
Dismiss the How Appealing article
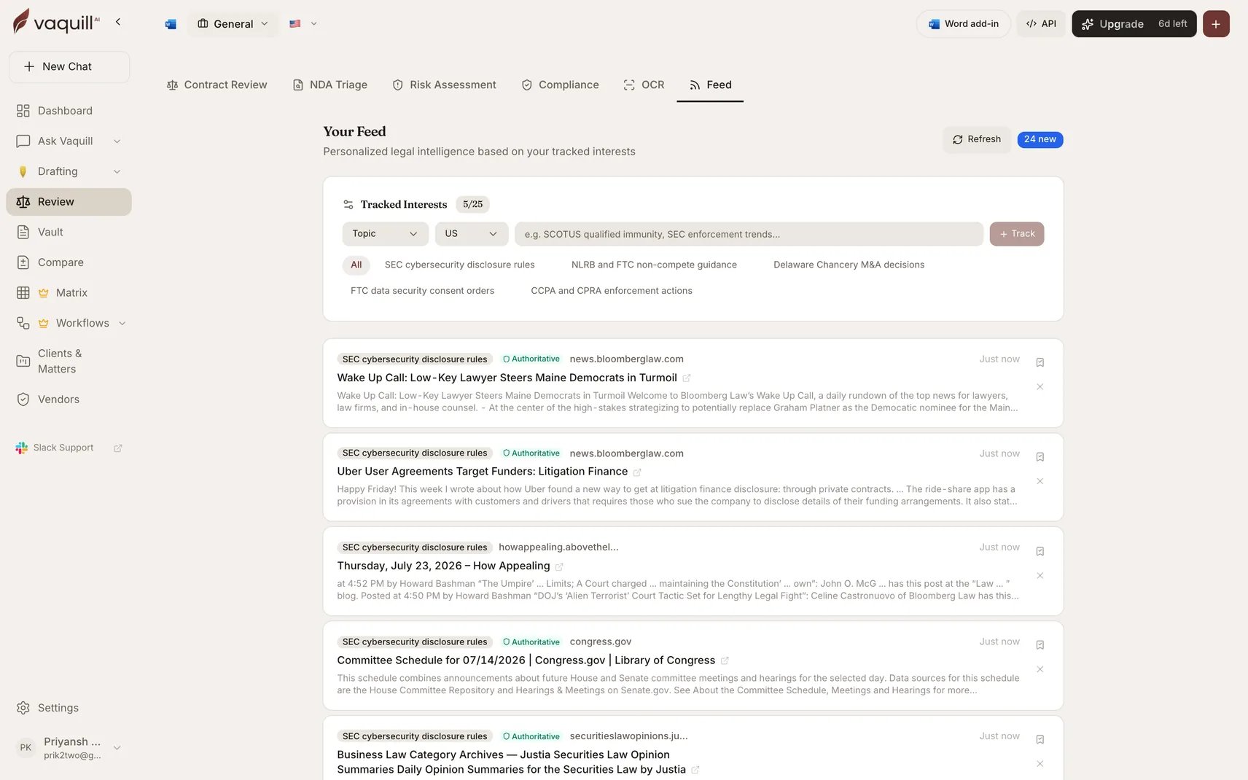coord(1040,576)
